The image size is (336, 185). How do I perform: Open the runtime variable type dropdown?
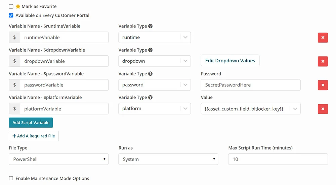coord(155,38)
